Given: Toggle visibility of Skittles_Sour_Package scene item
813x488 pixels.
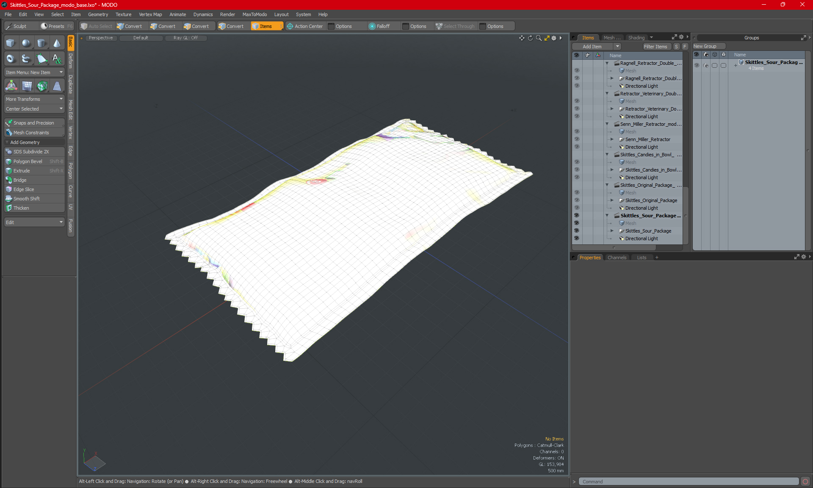Looking at the screenshot, I should 576,216.
